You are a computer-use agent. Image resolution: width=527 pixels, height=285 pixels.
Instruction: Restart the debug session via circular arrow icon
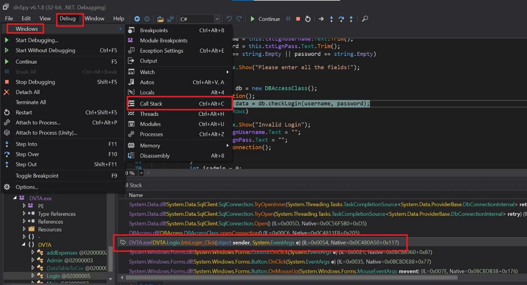[307, 19]
